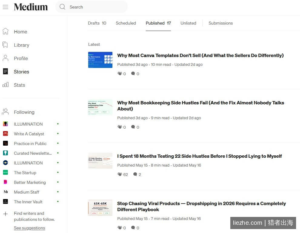Image resolution: width=300 pixels, height=233 pixels.
Task: Open the hamburger menu icon
Action: tap(5, 7)
